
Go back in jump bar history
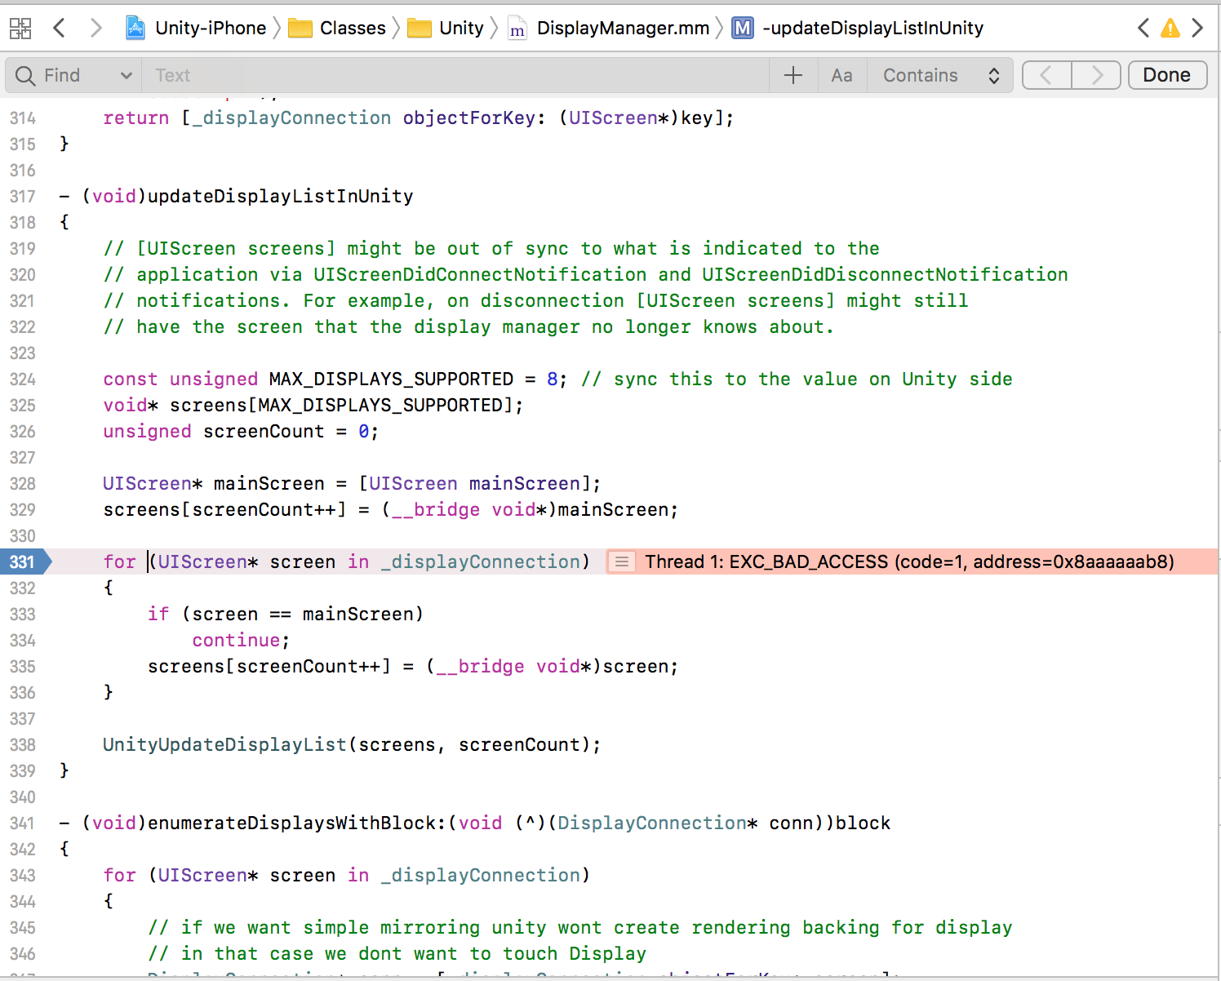(x=59, y=28)
